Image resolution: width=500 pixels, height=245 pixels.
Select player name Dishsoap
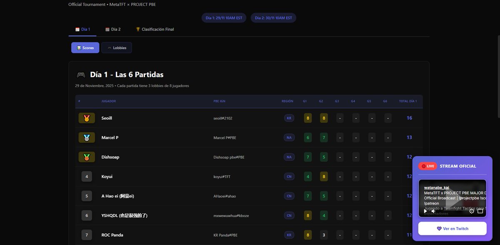110,157
